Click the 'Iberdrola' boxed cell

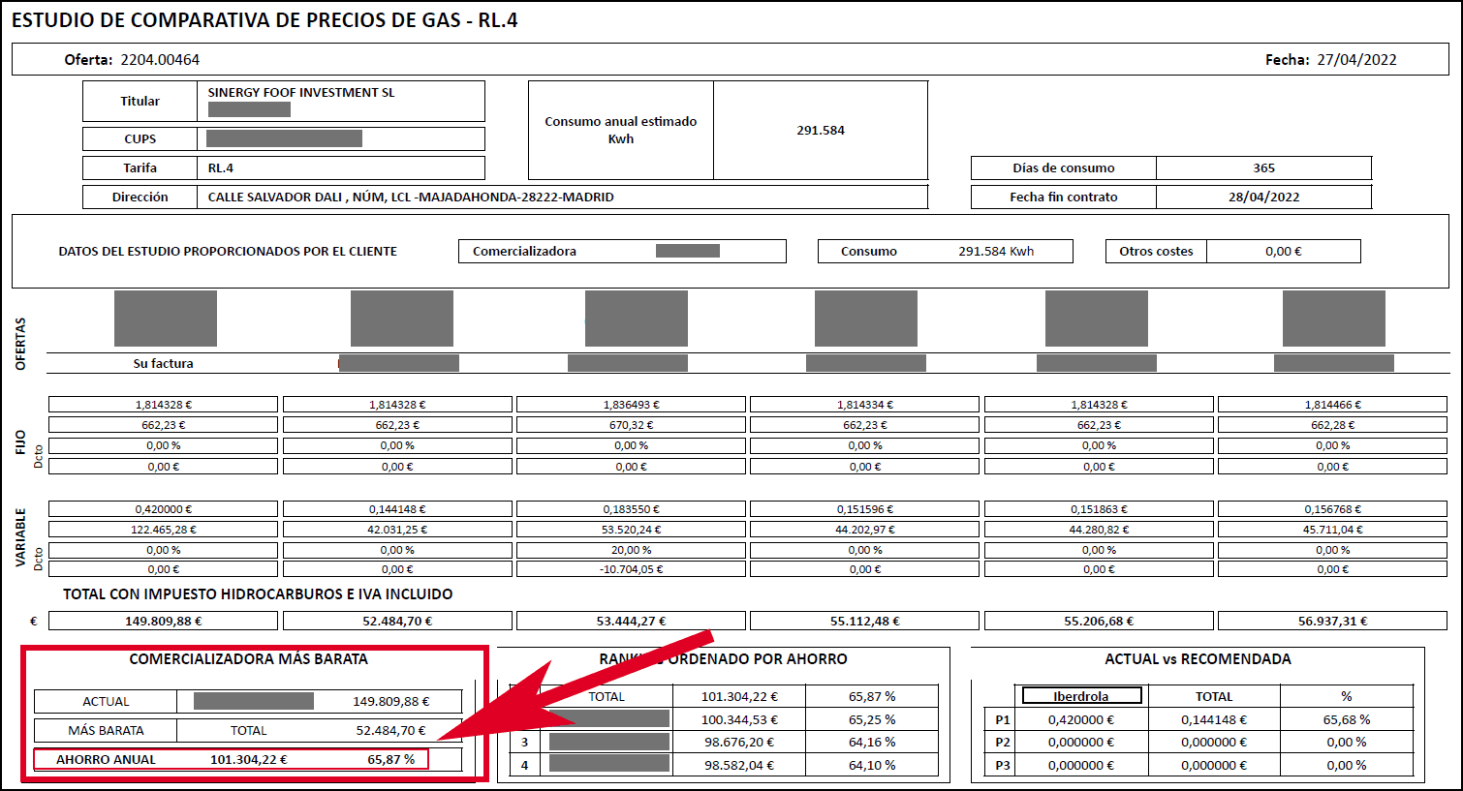[x=1081, y=696]
